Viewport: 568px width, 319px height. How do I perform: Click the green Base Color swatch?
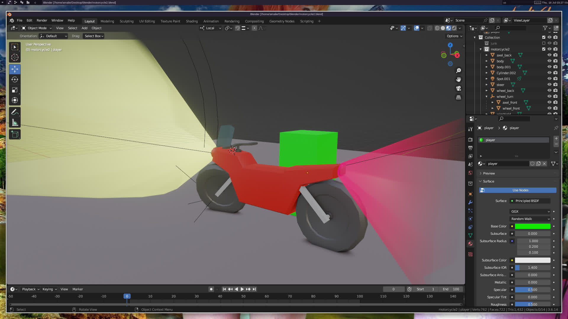tap(532, 226)
